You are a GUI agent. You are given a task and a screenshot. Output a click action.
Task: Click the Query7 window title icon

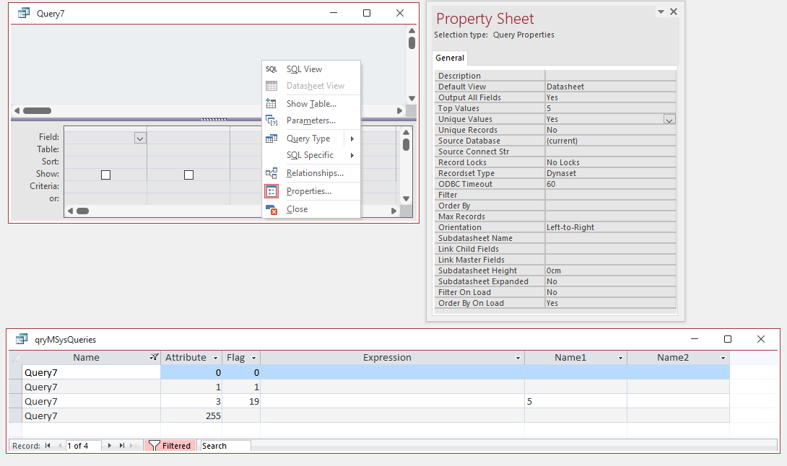tap(24, 13)
